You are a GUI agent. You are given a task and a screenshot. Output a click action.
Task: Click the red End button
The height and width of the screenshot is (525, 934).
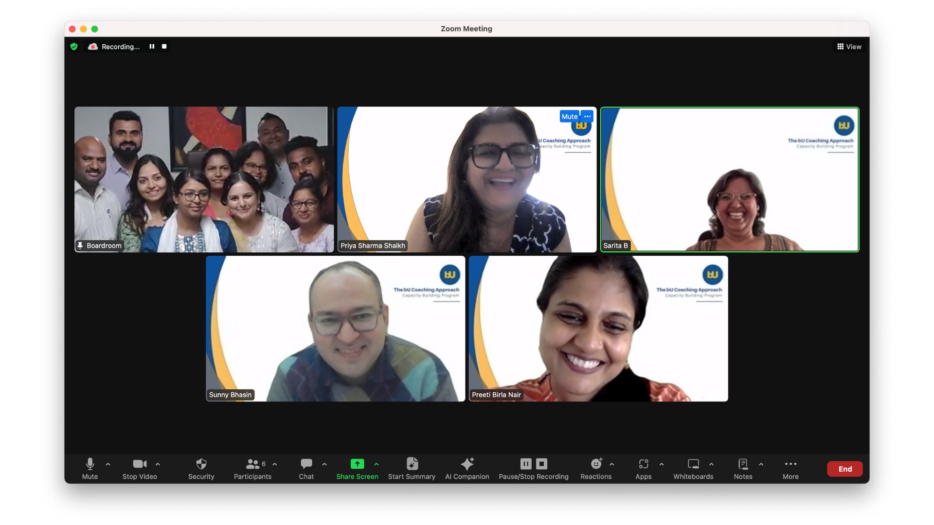845,469
